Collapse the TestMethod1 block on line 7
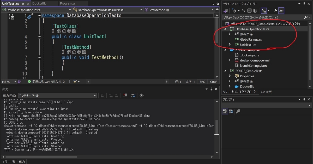 pos(39,57)
